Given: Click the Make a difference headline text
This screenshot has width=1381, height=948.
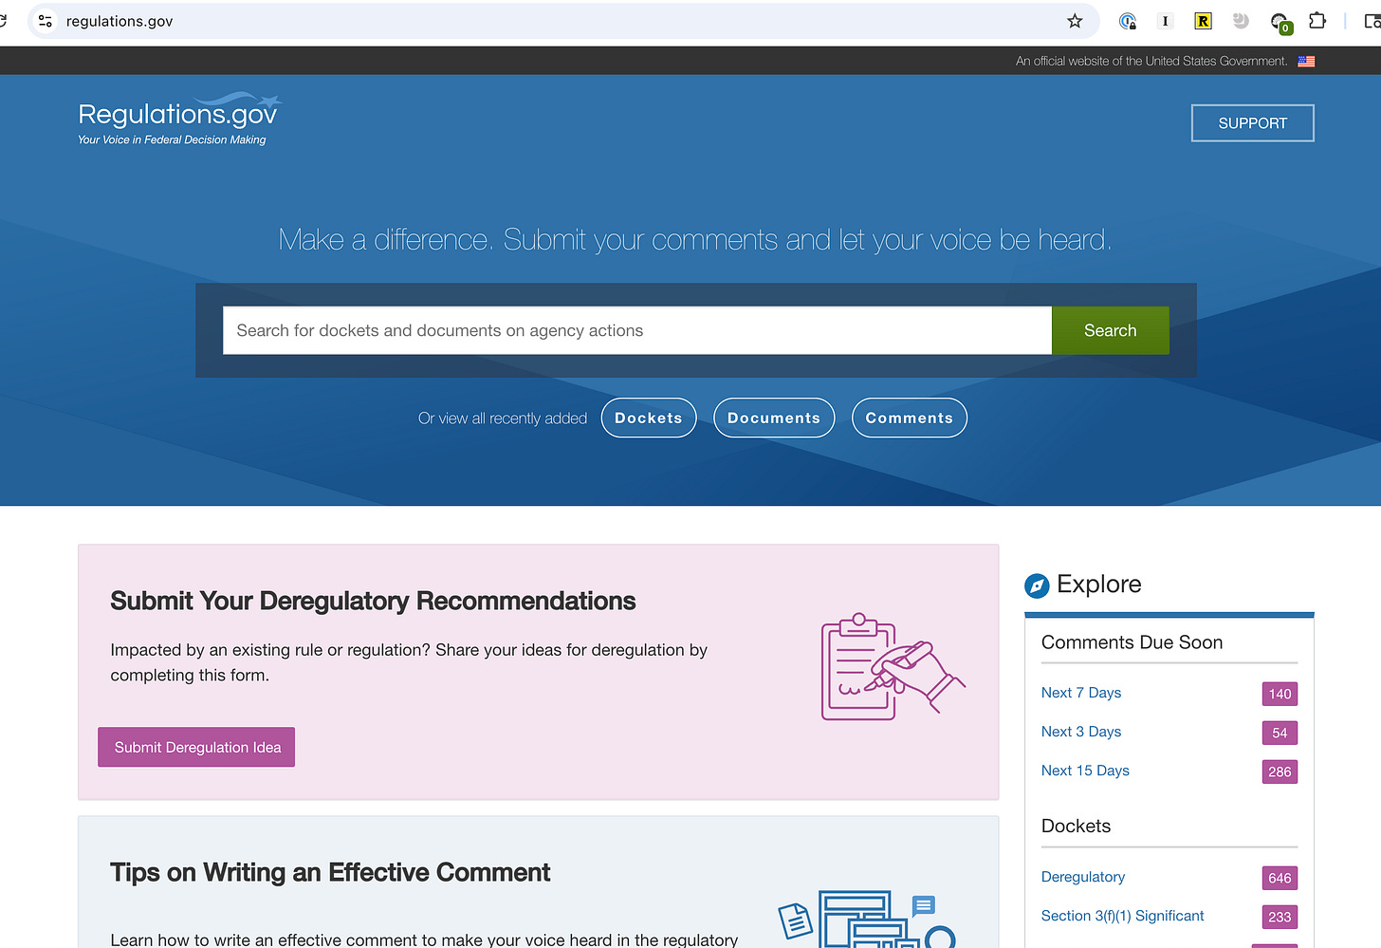Looking at the screenshot, I should click(695, 239).
